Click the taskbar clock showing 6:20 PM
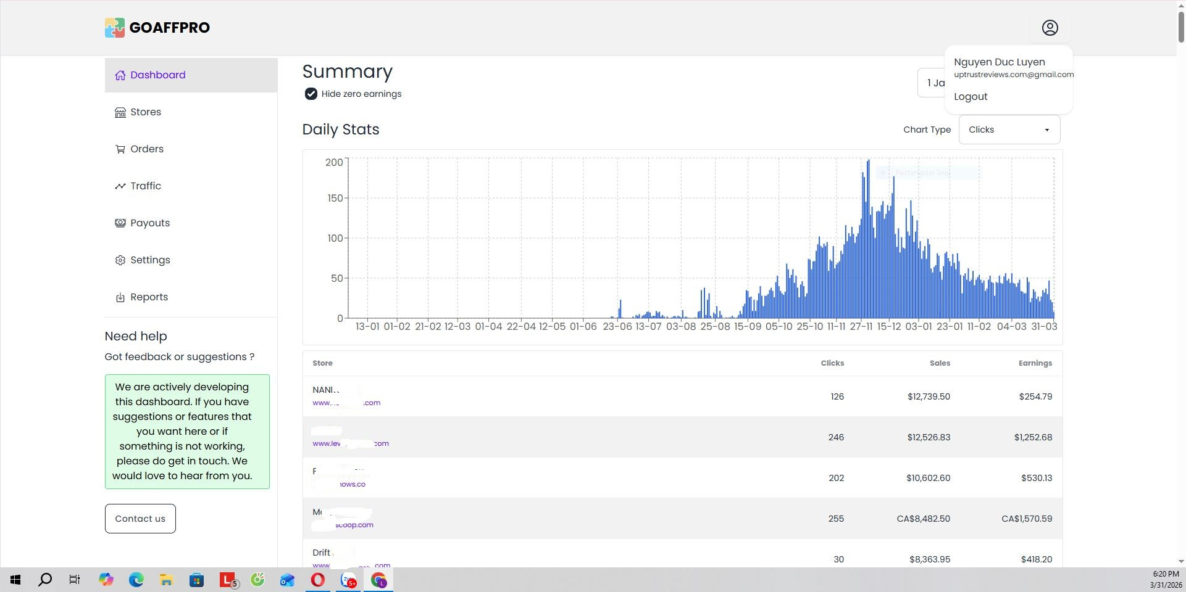1186x592 pixels. tap(1165, 574)
